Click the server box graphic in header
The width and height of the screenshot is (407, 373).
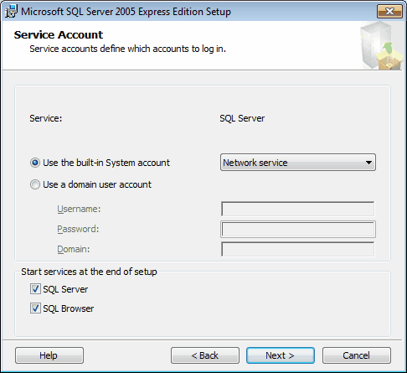382,46
